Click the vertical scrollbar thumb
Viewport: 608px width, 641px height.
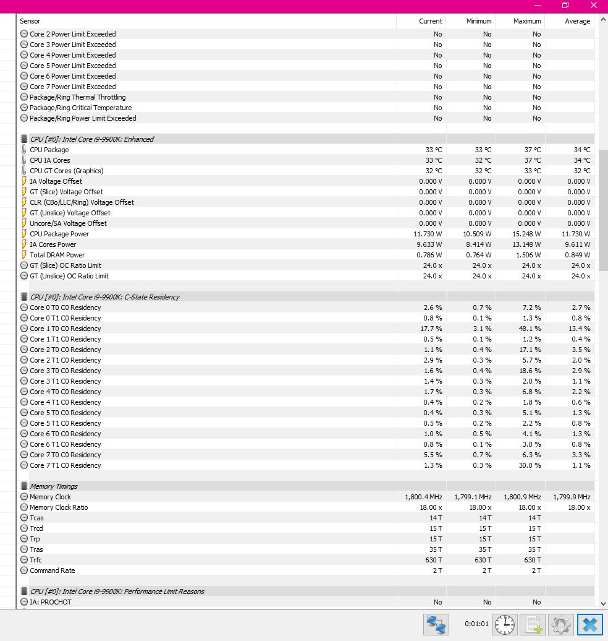point(603,210)
